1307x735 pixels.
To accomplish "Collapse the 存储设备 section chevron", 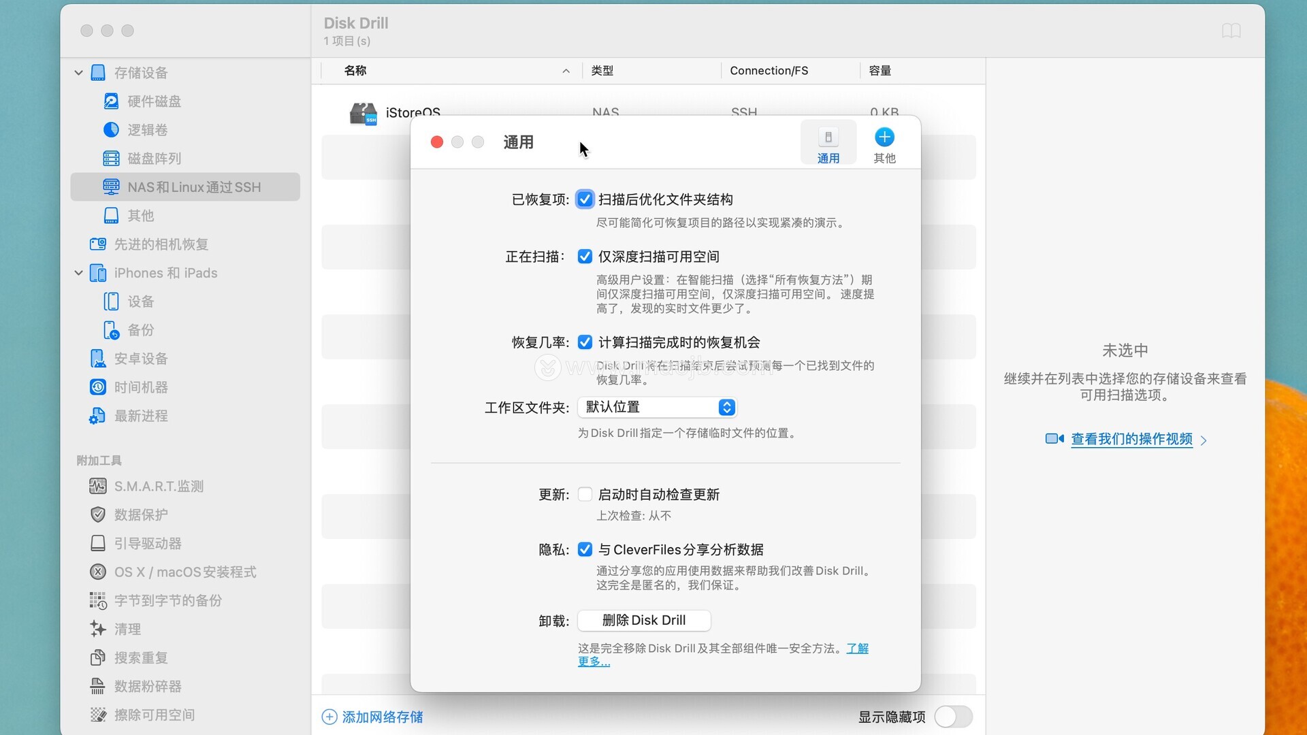I will tap(79, 73).
